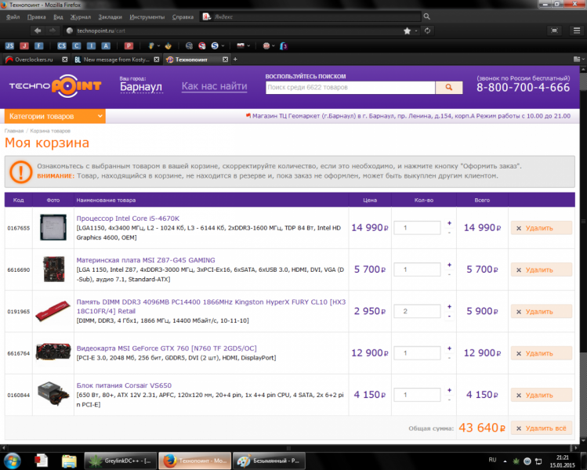Viewport: 587px width, 470px height.
Task: Bookmark this page with the star
Action: point(408,31)
